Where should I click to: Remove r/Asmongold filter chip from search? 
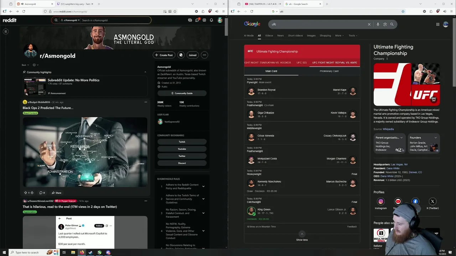[x=79, y=20]
